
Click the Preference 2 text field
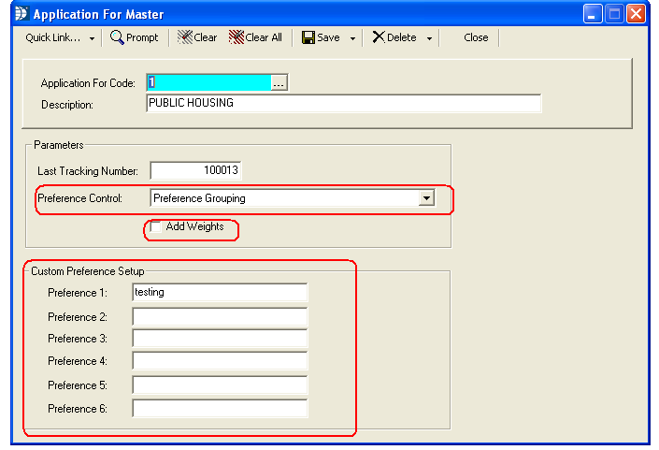click(220, 316)
